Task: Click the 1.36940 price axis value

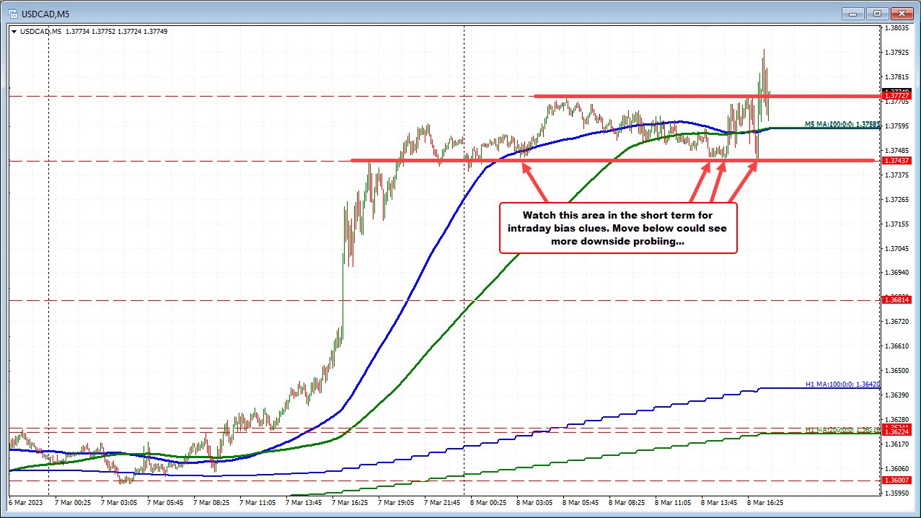Action: (896, 273)
